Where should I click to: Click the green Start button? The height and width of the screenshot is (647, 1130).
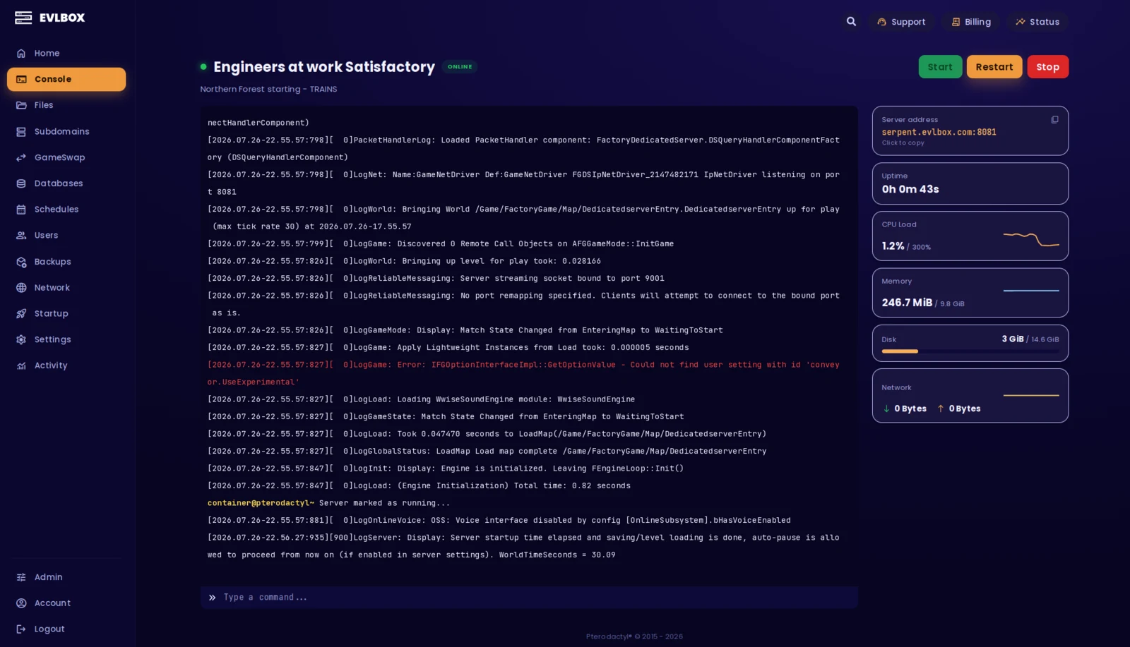(940, 67)
